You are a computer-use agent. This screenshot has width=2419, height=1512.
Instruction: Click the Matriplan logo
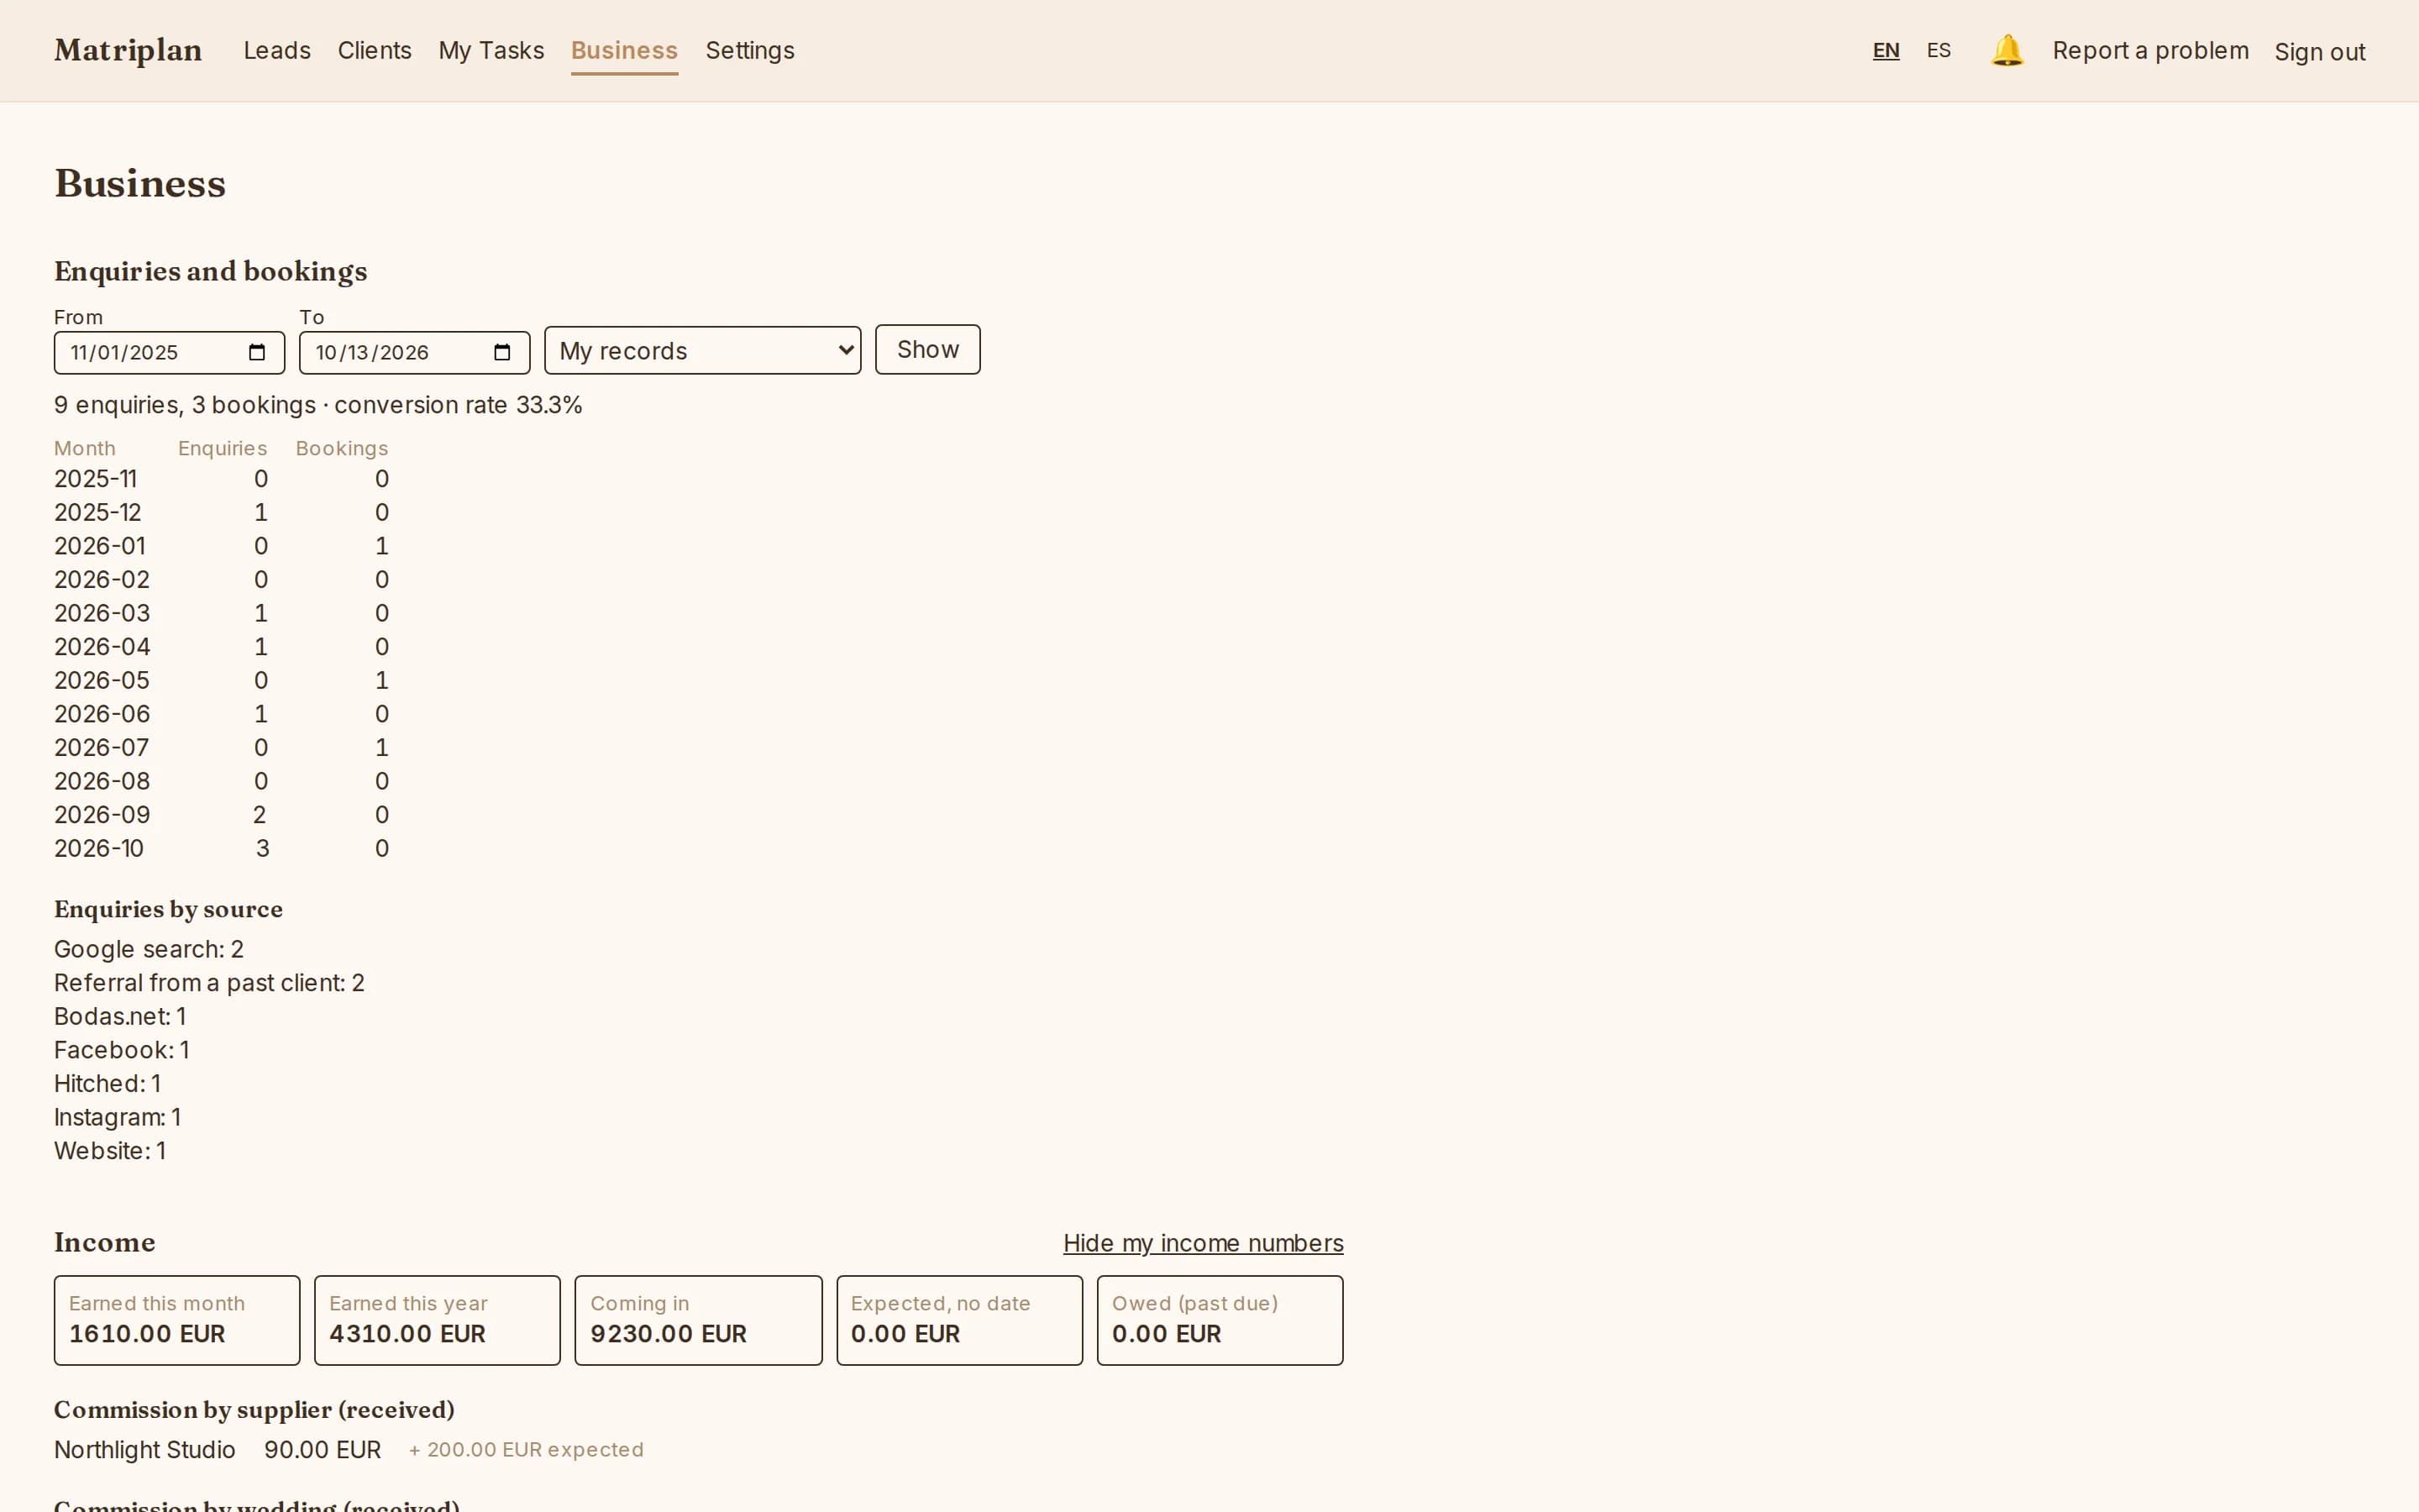128,50
